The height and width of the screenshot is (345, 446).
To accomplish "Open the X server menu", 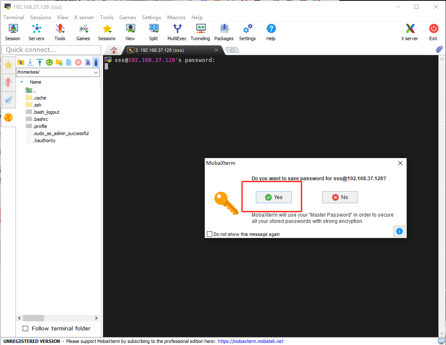I will (84, 17).
